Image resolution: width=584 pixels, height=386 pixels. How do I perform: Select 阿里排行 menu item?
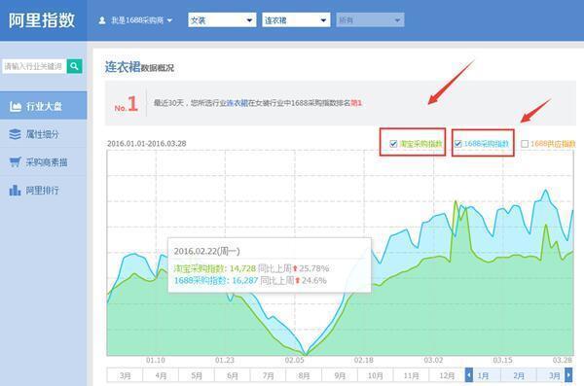pos(43,191)
